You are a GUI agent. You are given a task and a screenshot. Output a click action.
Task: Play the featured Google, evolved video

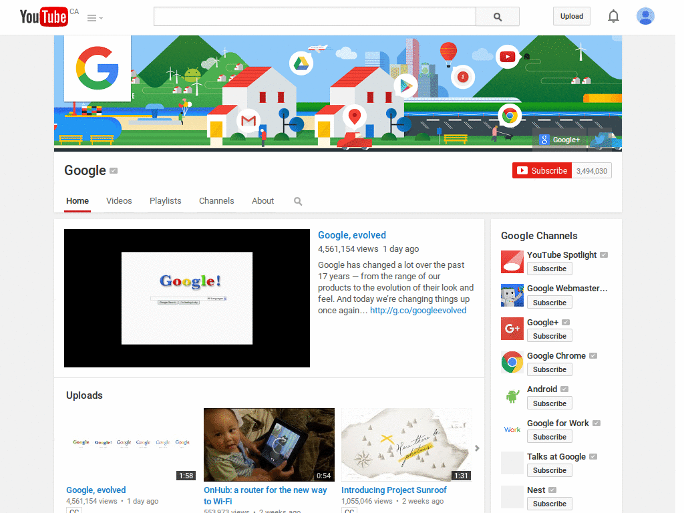[x=187, y=298]
